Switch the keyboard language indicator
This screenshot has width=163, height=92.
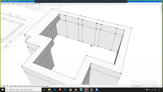click(x=155, y=90)
